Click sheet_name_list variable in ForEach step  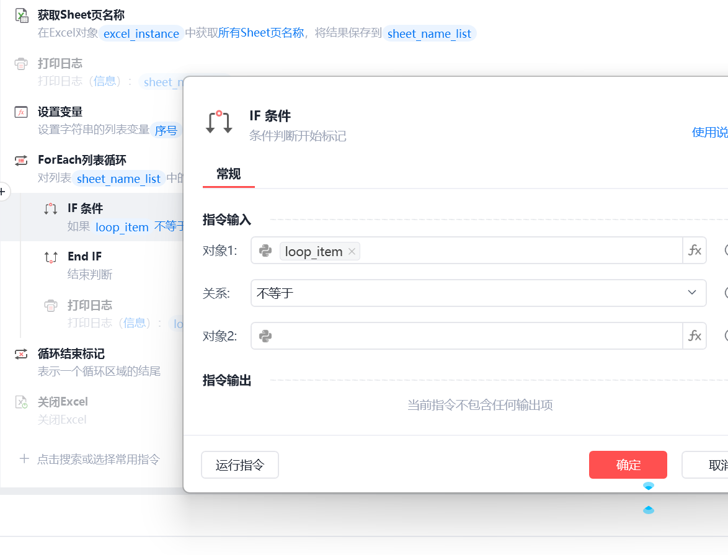pos(118,179)
